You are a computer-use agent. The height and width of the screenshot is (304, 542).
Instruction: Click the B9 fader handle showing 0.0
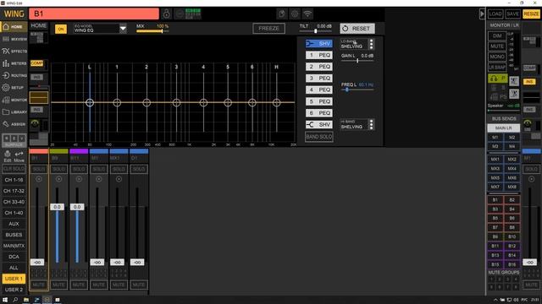click(57, 207)
